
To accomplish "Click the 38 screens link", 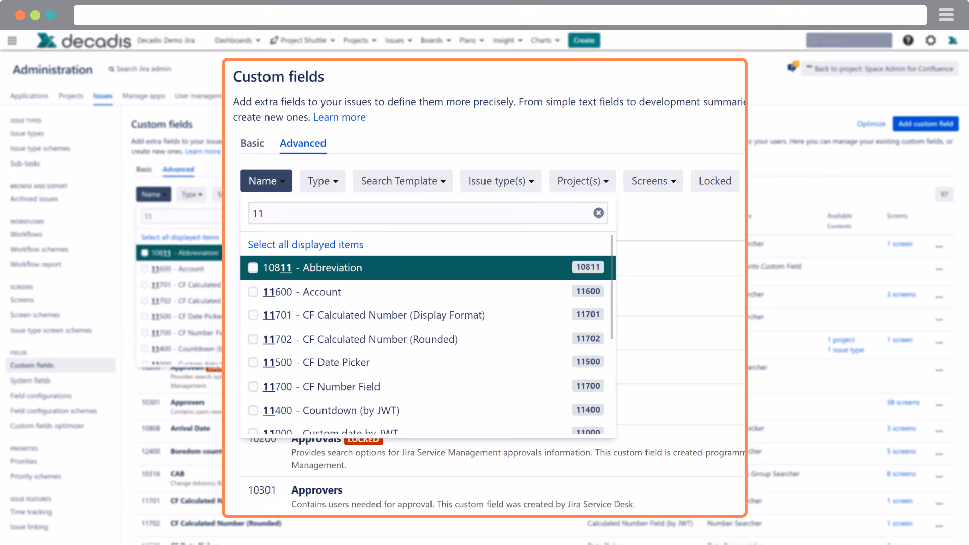I will click(903, 402).
